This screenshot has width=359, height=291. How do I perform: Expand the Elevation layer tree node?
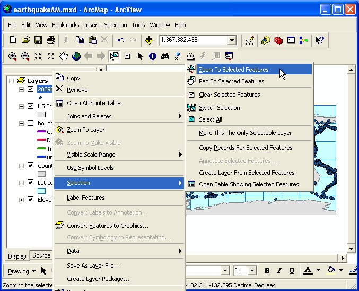(22, 200)
